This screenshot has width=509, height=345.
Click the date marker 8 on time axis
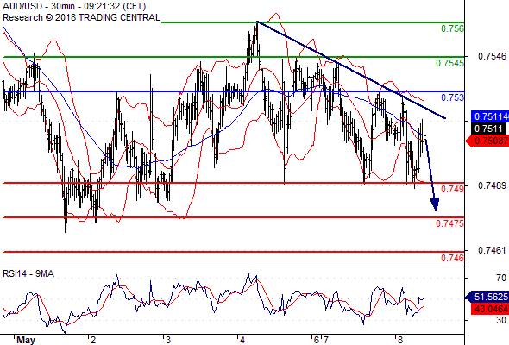400,340
